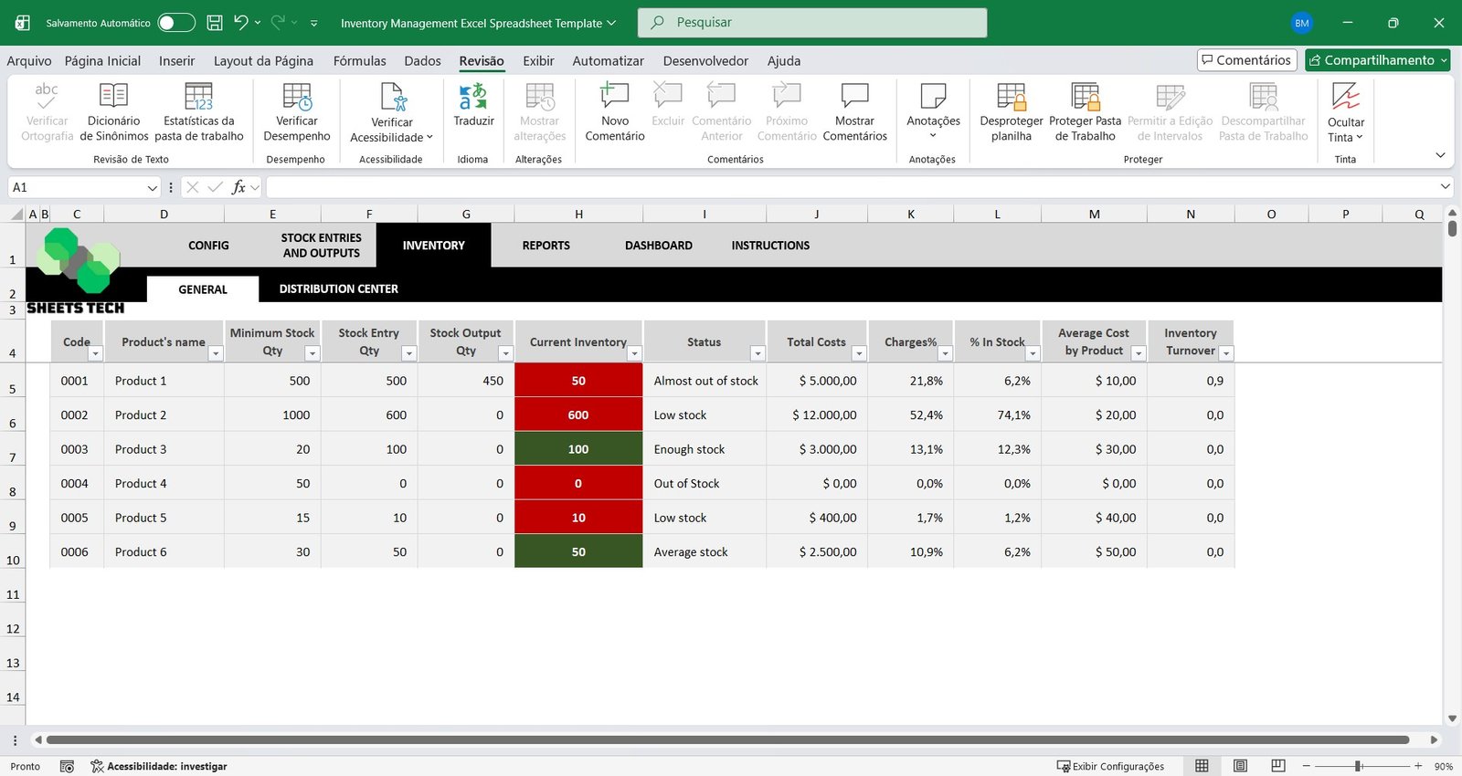This screenshot has height=776, width=1462.
Task: Click Verificar Desempenho icon
Action: point(297,97)
